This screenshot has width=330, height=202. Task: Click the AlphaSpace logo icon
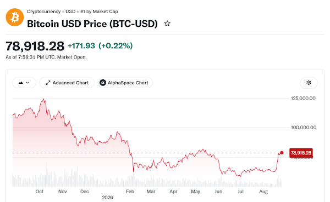click(x=103, y=83)
